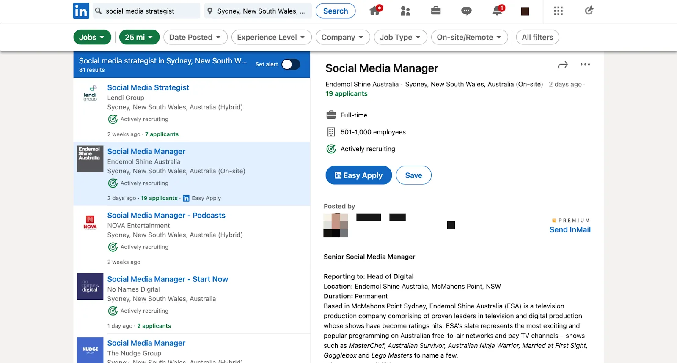Click the job poster's profile photo

[336, 225]
